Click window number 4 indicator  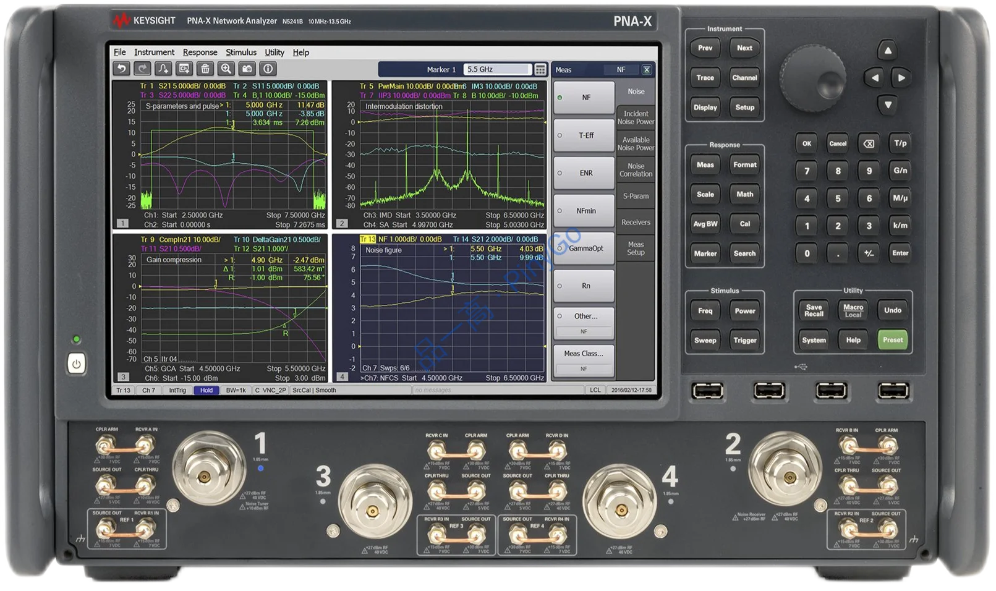point(342,376)
